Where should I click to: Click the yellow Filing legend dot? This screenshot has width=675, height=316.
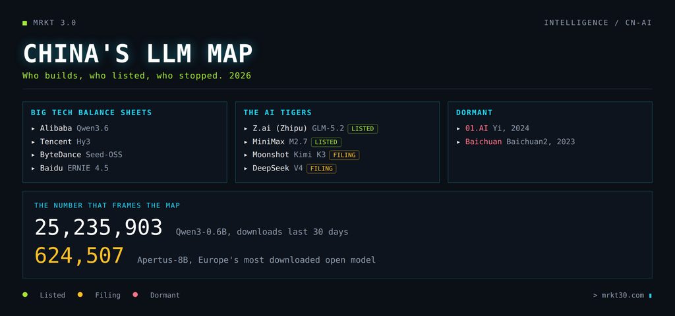[x=80, y=294]
